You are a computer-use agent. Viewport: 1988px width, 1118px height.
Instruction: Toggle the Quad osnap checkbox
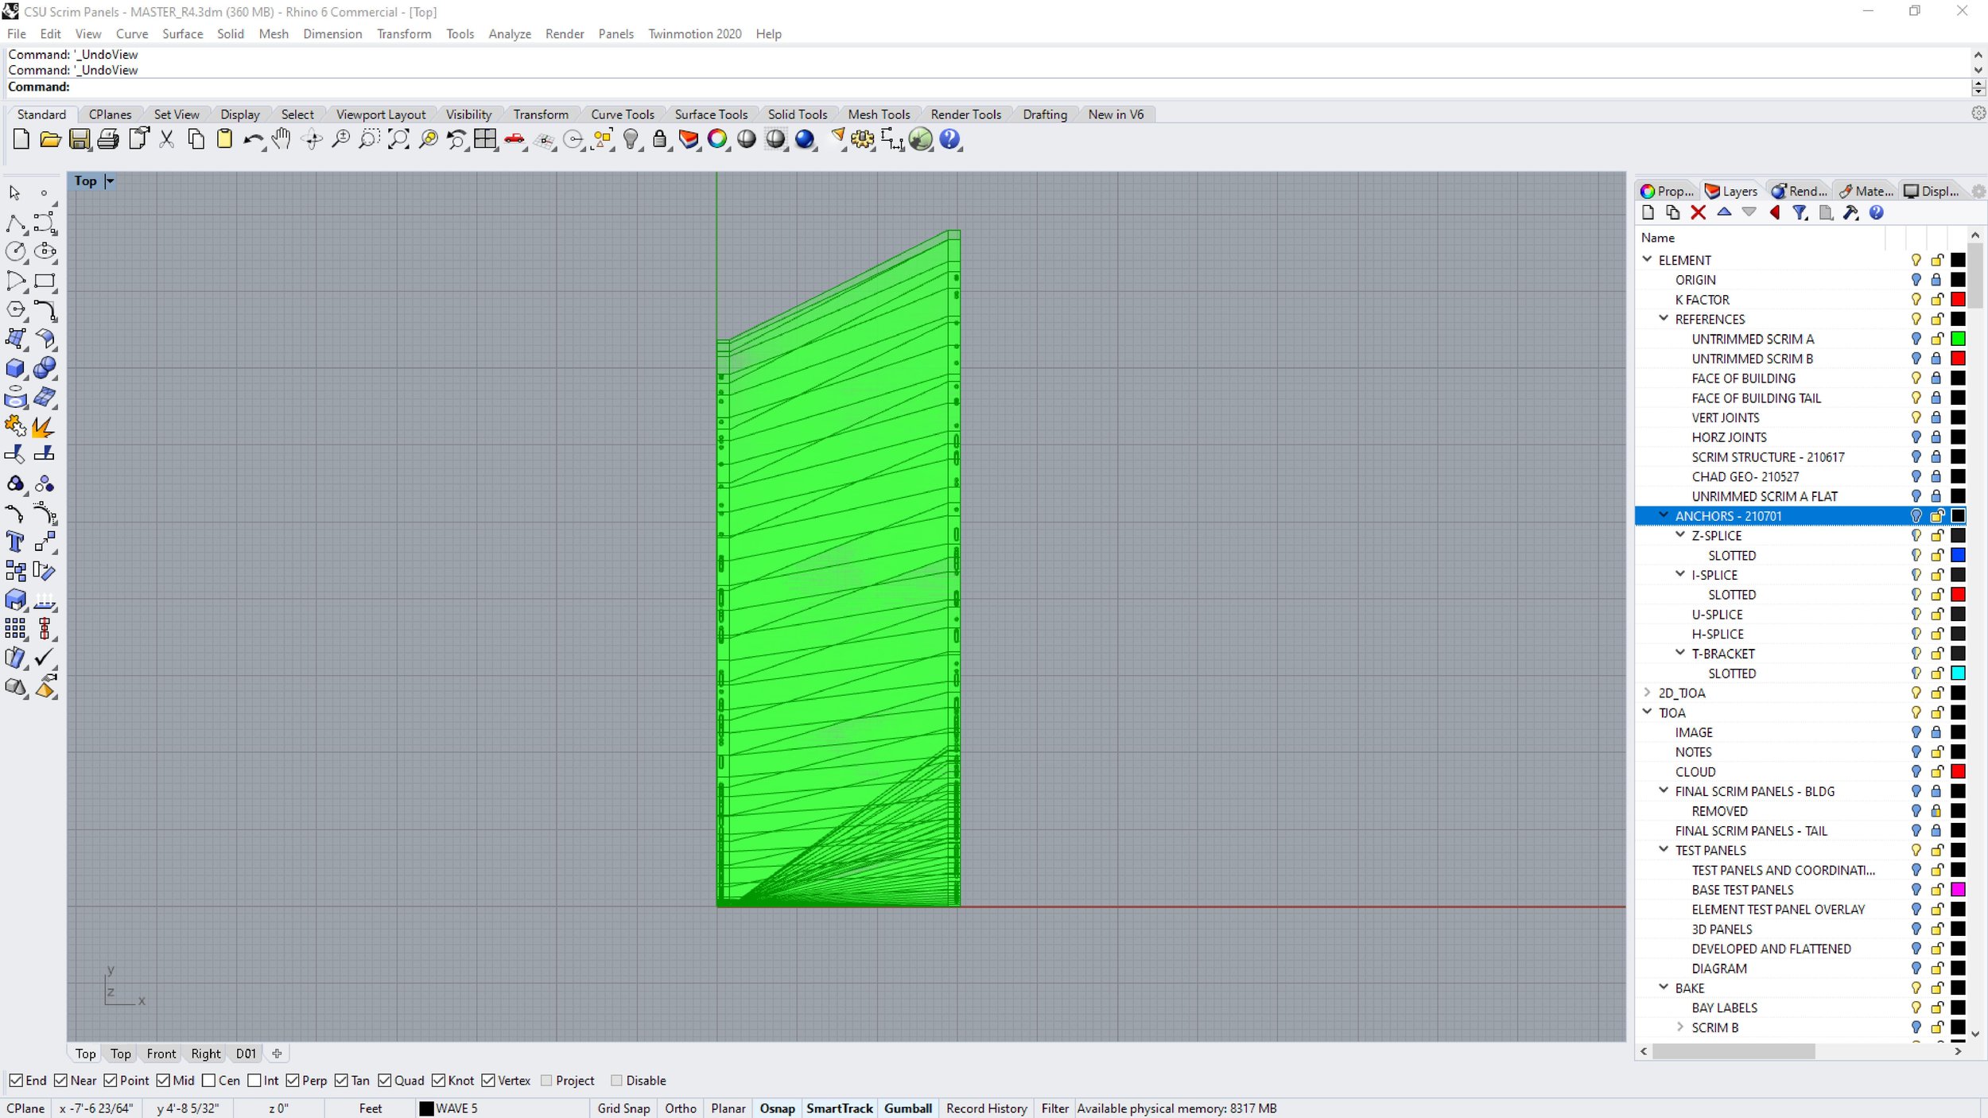point(385,1080)
